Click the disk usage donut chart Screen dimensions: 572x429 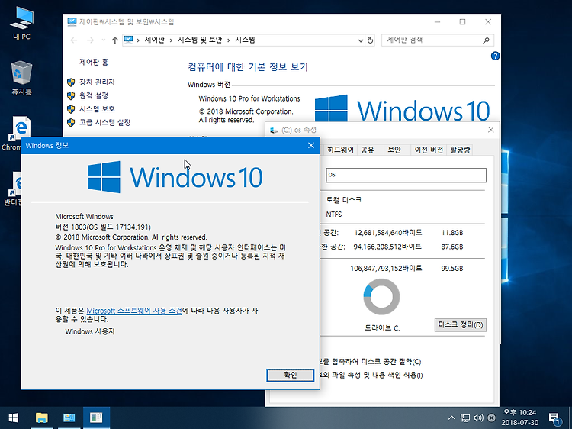pyautogui.click(x=381, y=297)
